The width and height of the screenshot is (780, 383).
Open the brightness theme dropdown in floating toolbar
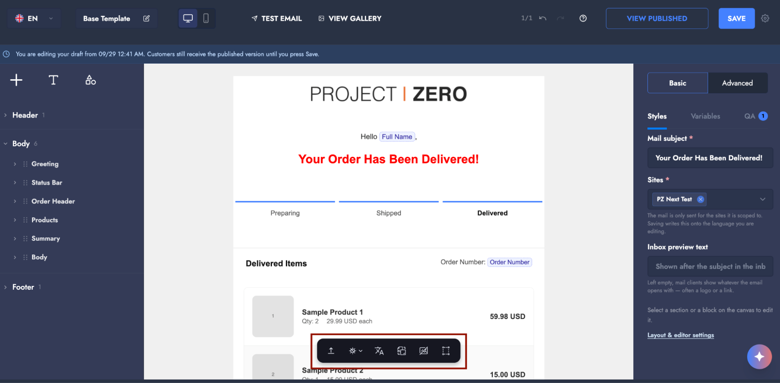coord(355,351)
